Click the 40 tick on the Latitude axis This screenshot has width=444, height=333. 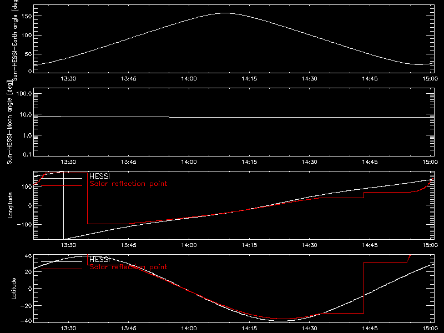(x=28, y=256)
